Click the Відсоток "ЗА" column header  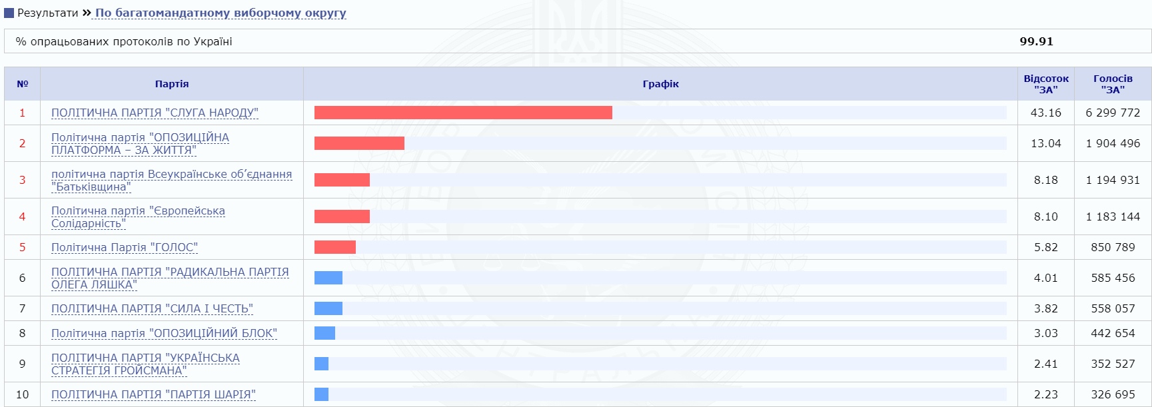point(1046,84)
